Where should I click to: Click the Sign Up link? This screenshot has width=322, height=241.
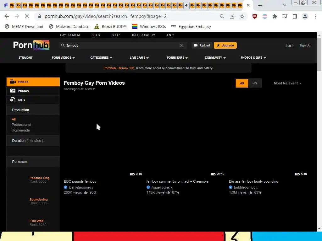click(x=305, y=46)
